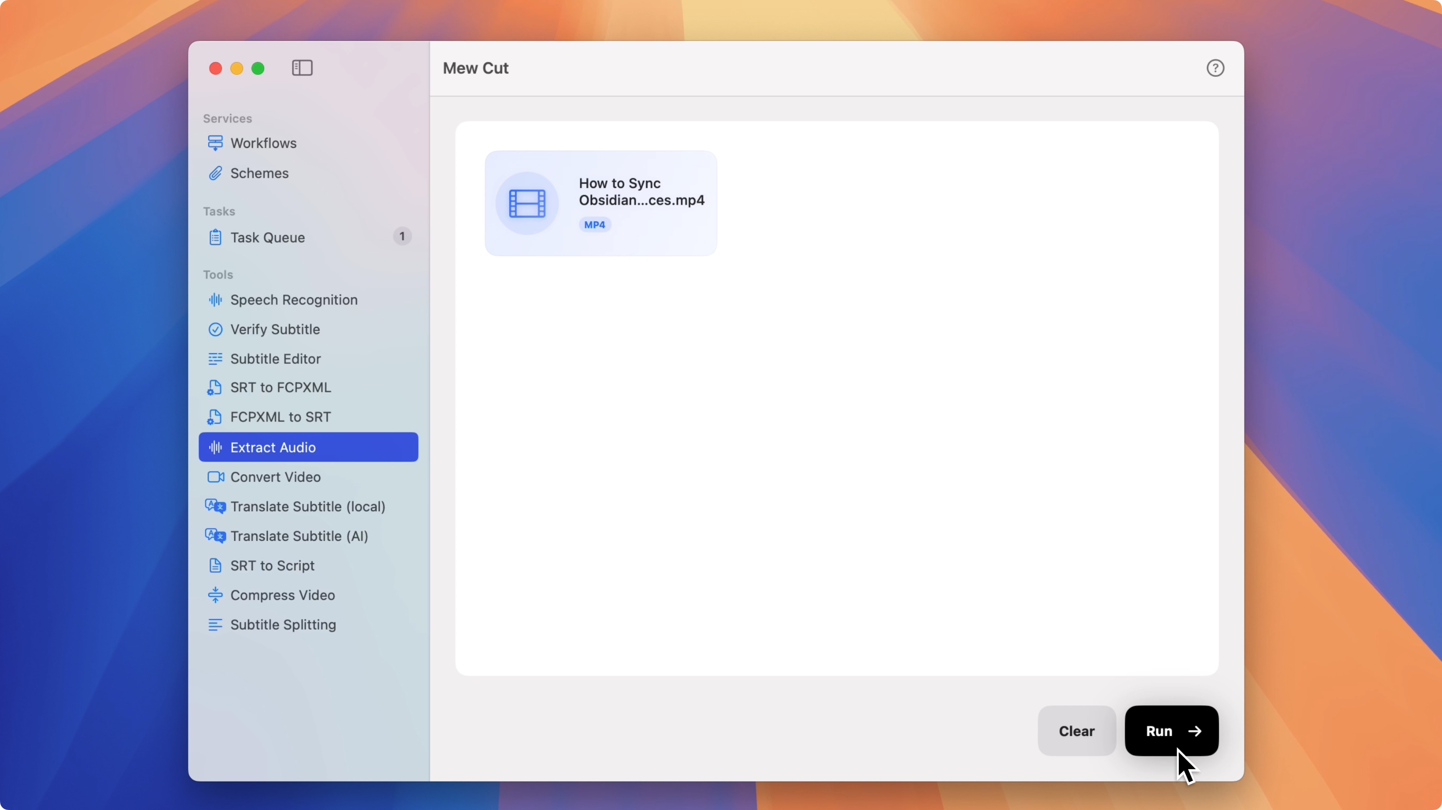Click the MP4 format badge
Image resolution: width=1442 pixels, height=810 pixels.
(x=594, y=225)
